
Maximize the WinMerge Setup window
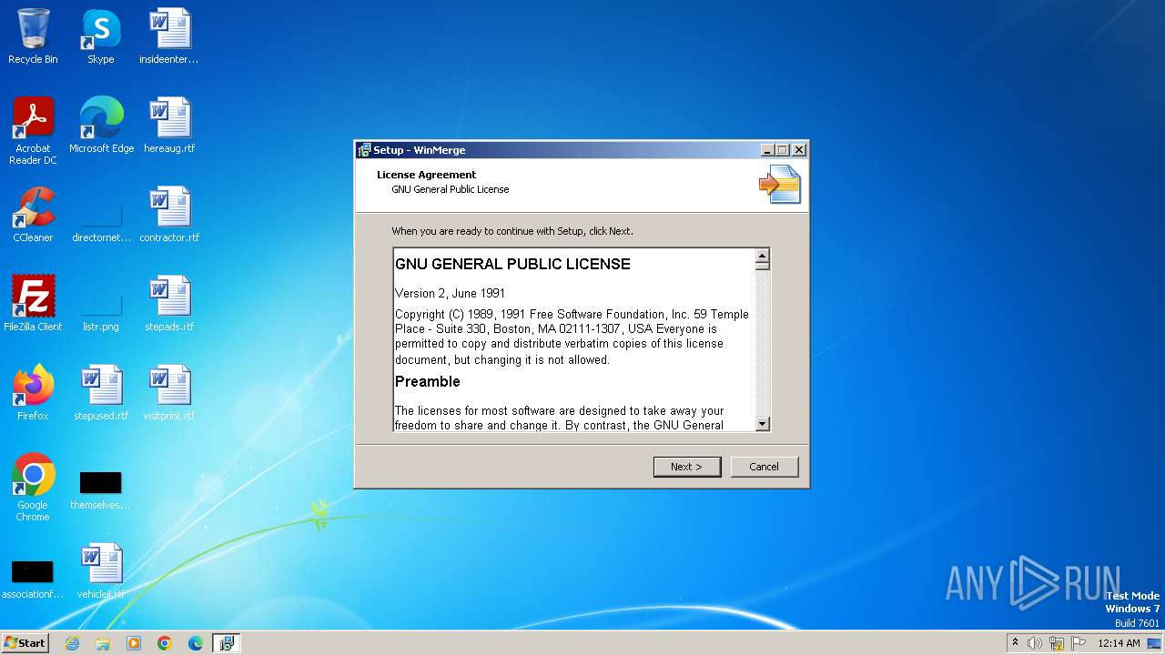pos(782,150)
